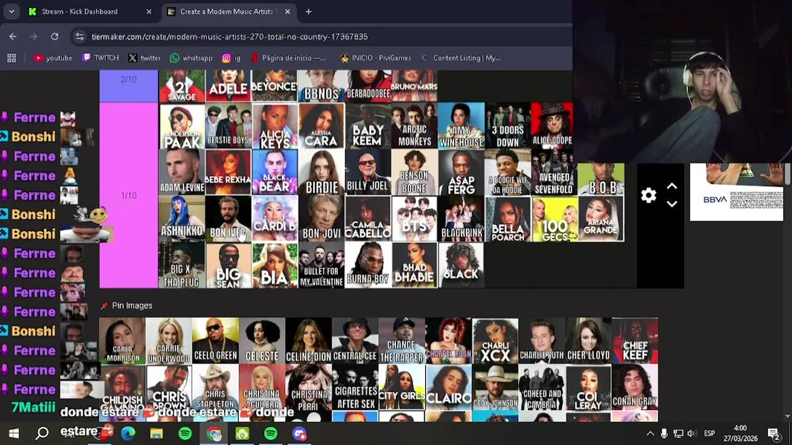The image size is (792, 445).
Task: Open tier row settings gear
Action: [x=648, y=195]
